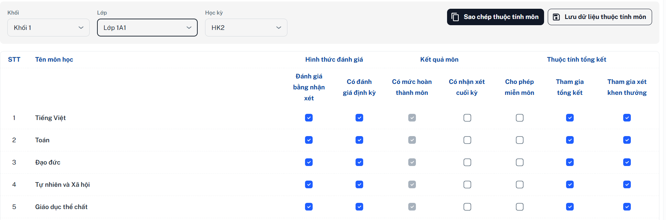Uncheck Tham gia xét khen thưởng for Đạo đức
Image resolution: width=666 pixels, height=220 pixels.
(627, 162)
